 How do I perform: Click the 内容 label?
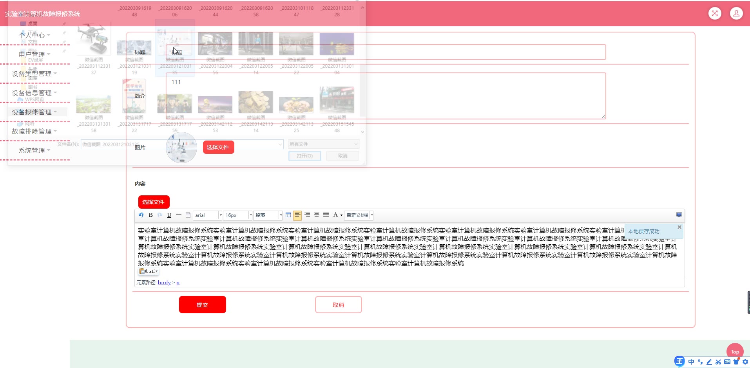tap(140, 184)
